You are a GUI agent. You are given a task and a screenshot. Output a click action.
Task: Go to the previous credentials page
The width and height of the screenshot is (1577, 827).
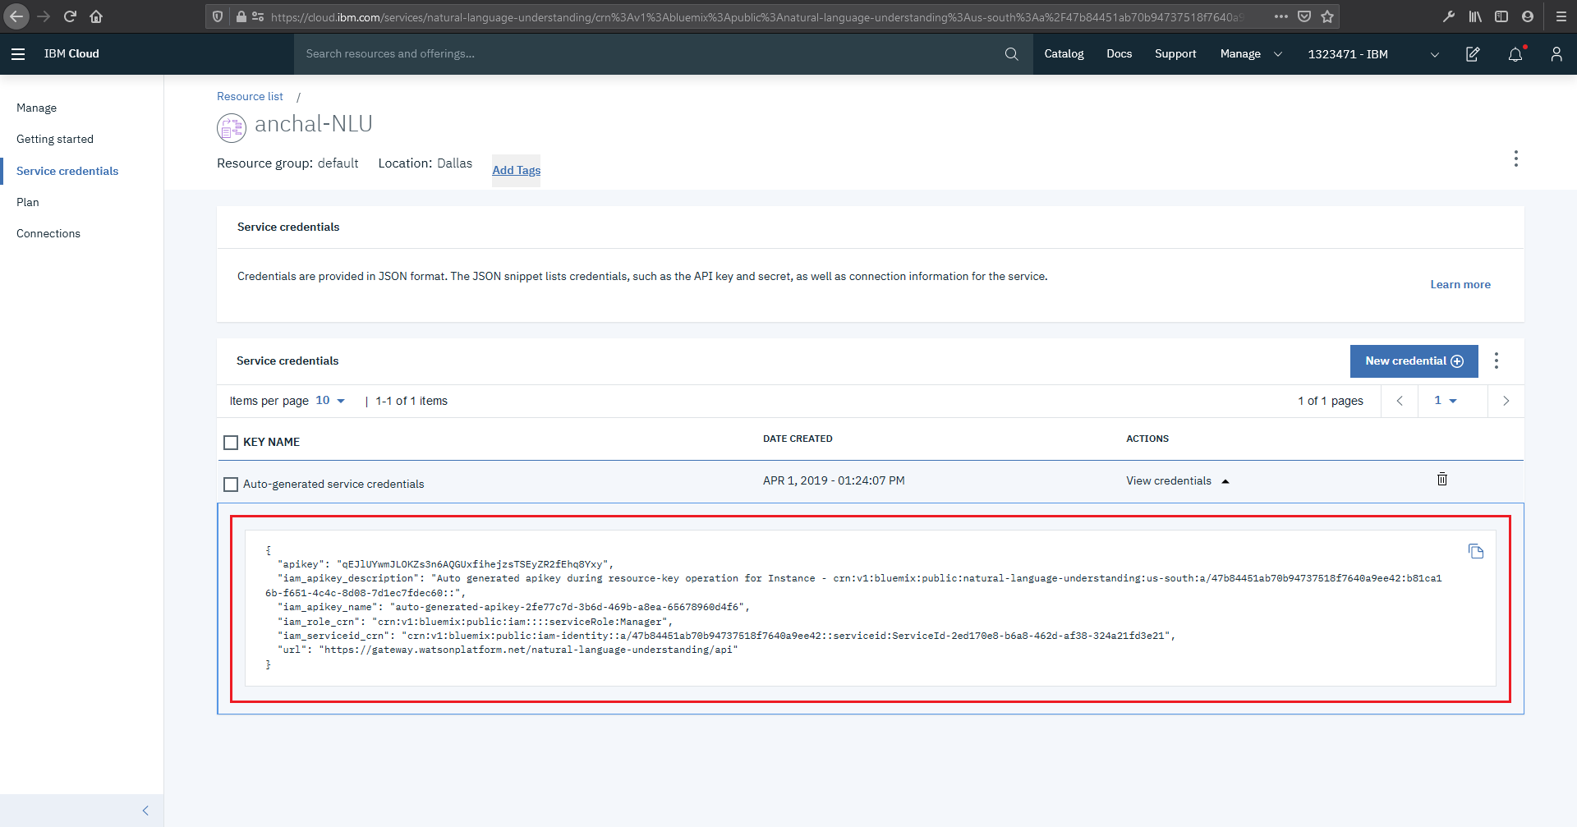coord(1400,401)
